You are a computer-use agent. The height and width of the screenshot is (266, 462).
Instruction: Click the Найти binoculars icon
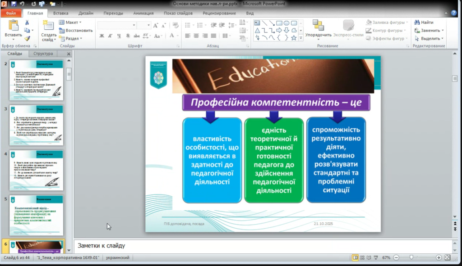click(417, 22)
